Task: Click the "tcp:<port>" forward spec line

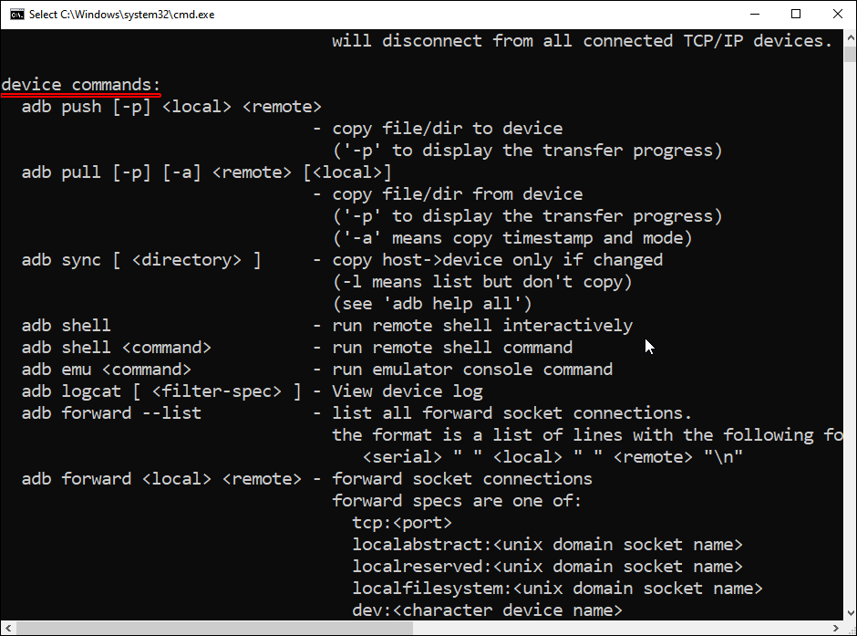Action: [402, 523]
